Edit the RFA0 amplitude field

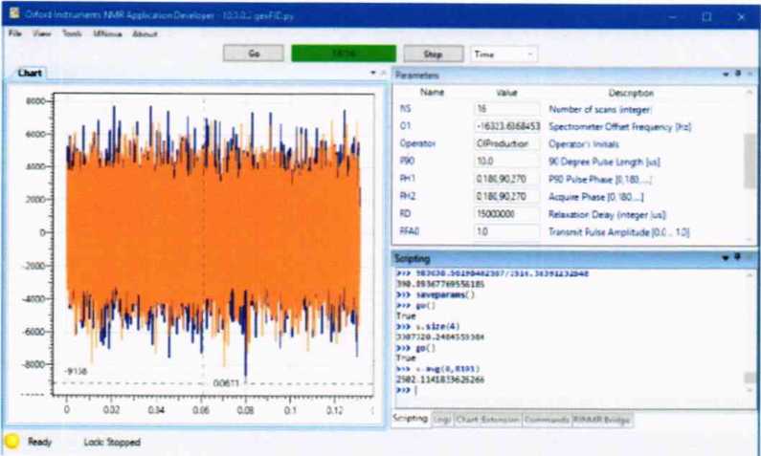click(x=506, y=232)
